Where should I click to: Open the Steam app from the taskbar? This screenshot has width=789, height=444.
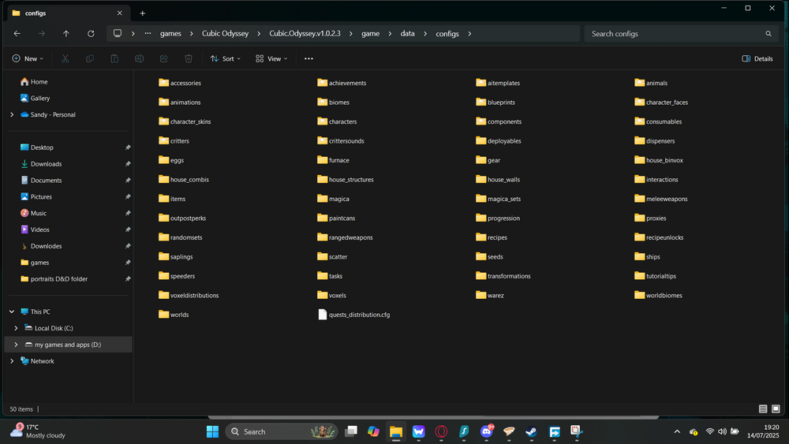coord(532,431)
